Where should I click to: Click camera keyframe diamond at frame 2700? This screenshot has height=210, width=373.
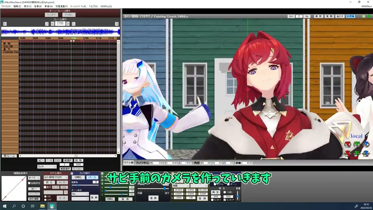click(71, 41)
